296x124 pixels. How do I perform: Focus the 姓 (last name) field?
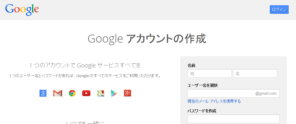[x=210, y=73]
